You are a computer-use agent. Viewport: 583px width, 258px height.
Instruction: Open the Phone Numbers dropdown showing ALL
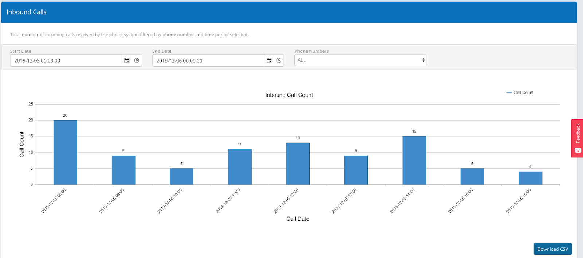pos(360,60)
